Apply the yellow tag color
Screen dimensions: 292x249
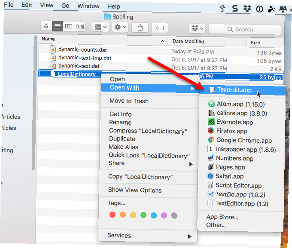point(133,215)
